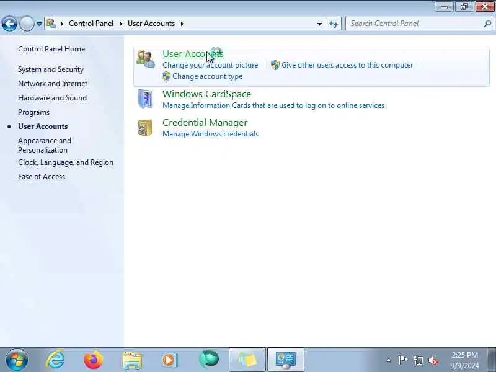This screenshot has height=372, width=496.
Task: Click Manage Information Cards link
Action: click(x=273, y=105)
